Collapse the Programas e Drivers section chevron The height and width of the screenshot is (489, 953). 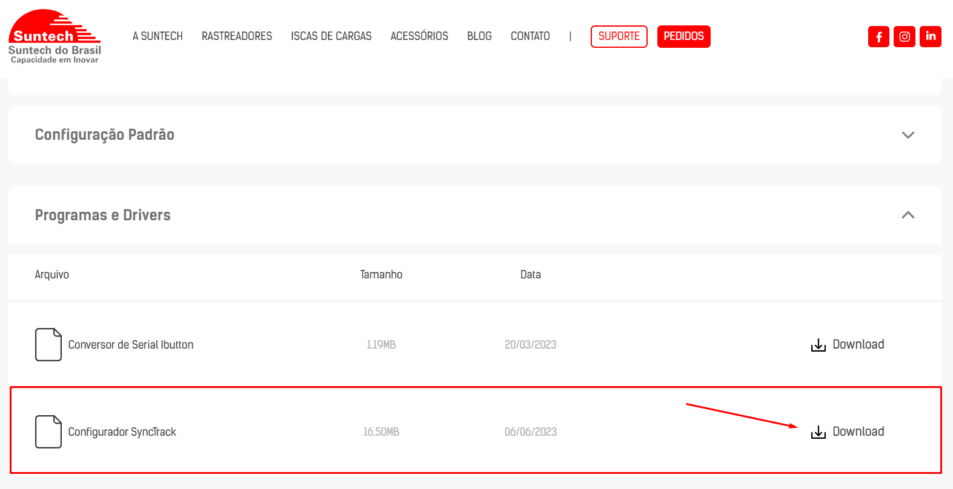[908, 215]
